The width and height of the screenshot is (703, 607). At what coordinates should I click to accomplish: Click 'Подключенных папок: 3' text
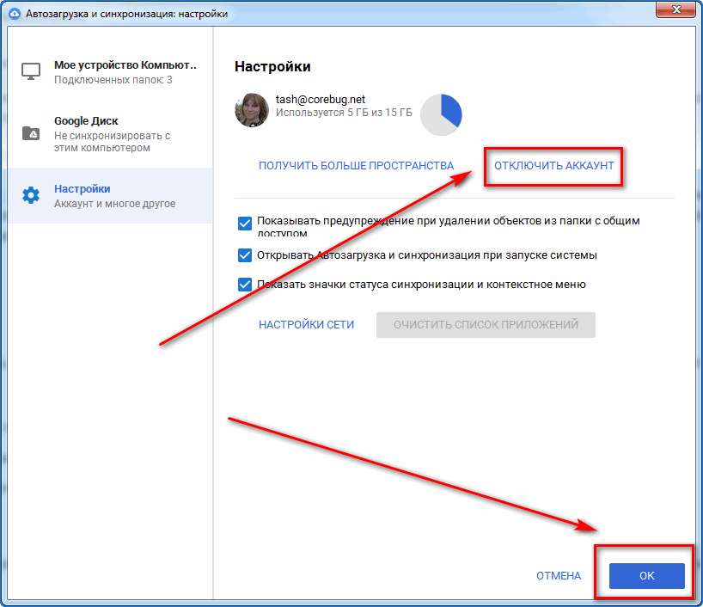[x=113, y=80]
